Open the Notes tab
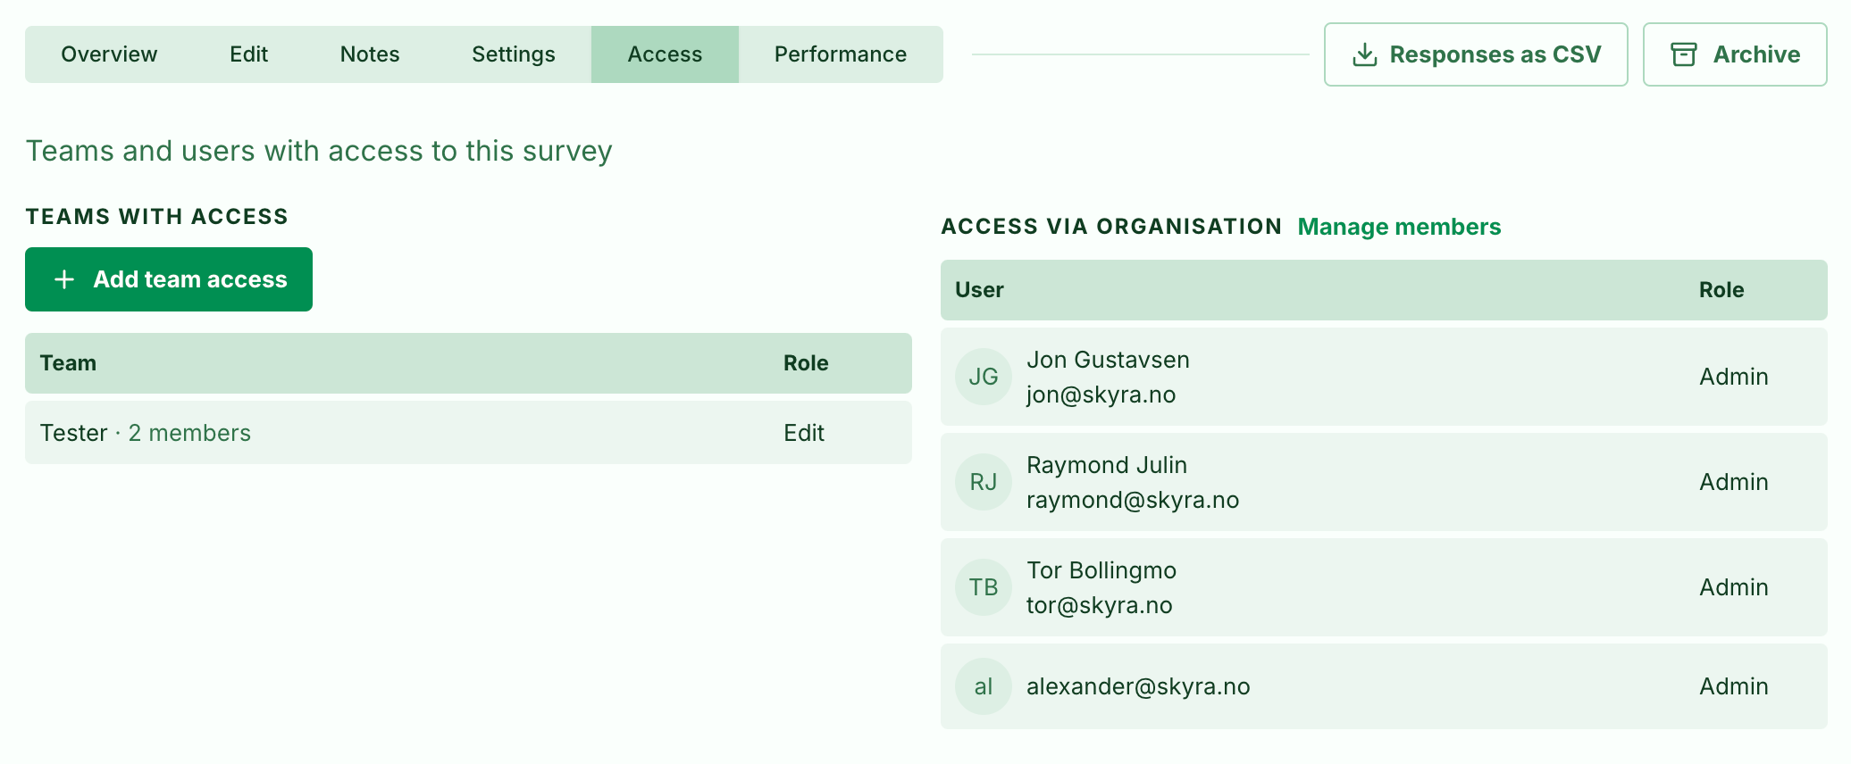 [370, 54]
